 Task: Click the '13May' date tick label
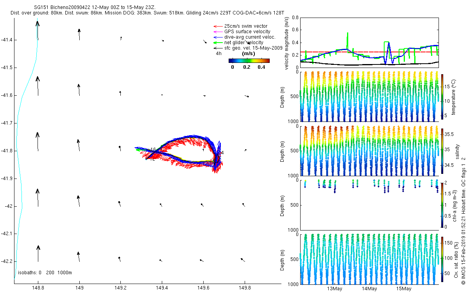[335, 289]
